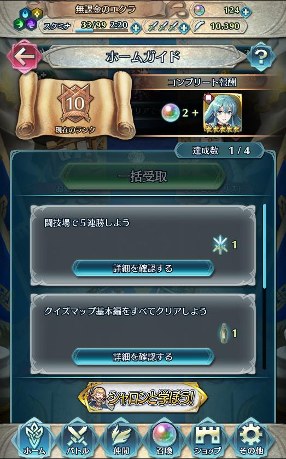
Task: Click 詳細を確認する for クイズマップ quest
Action: [143, 357]
